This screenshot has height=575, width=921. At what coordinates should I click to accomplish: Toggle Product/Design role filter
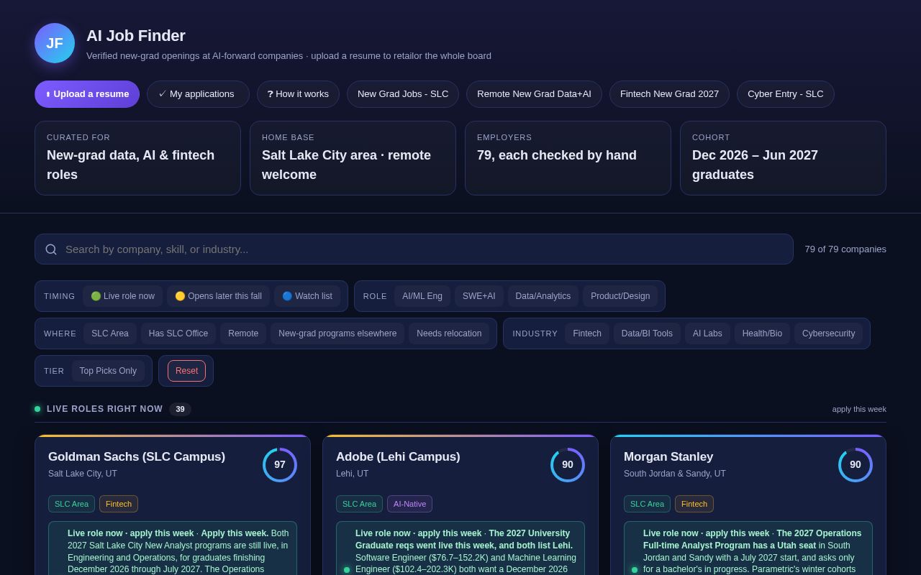click(620, 296)
